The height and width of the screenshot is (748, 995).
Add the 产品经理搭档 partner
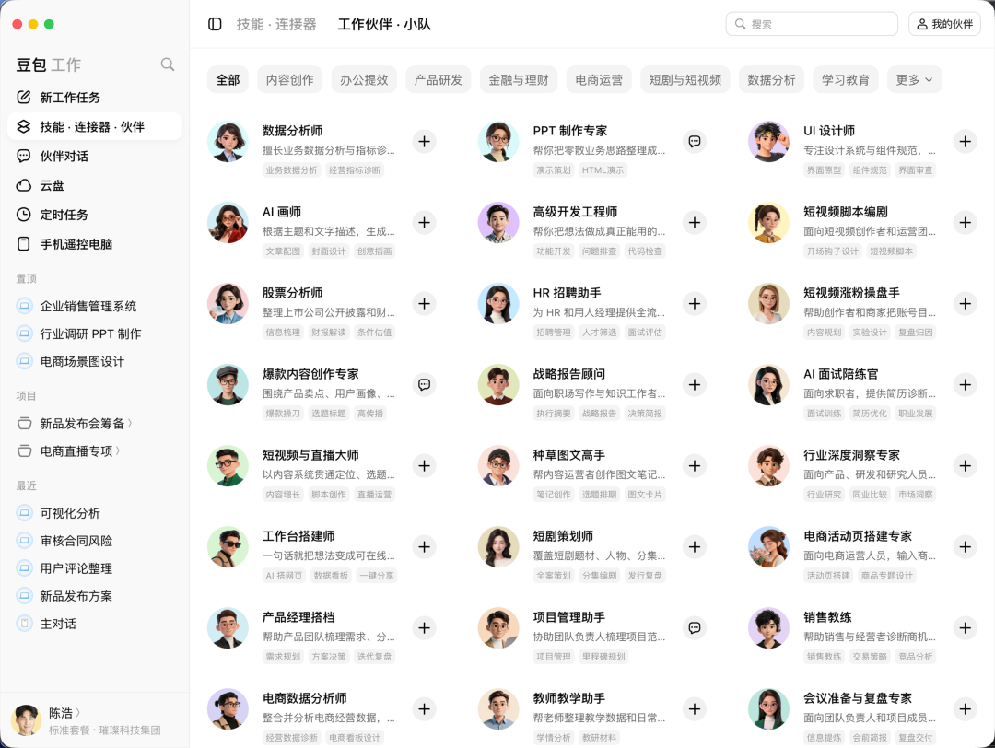coord(425,628)
